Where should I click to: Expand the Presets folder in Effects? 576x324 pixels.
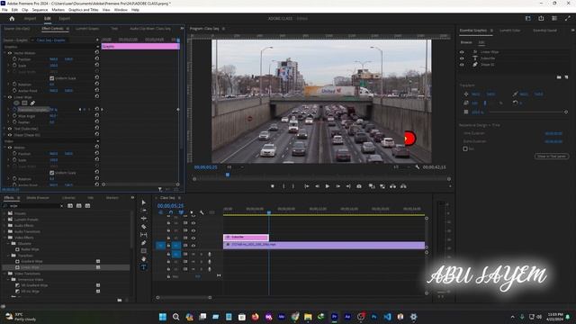click(4, 213)
